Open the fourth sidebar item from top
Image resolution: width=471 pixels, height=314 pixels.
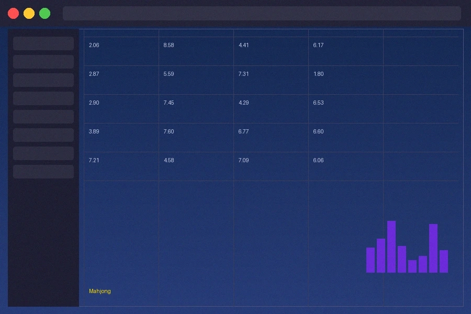(x=43, y=98)
